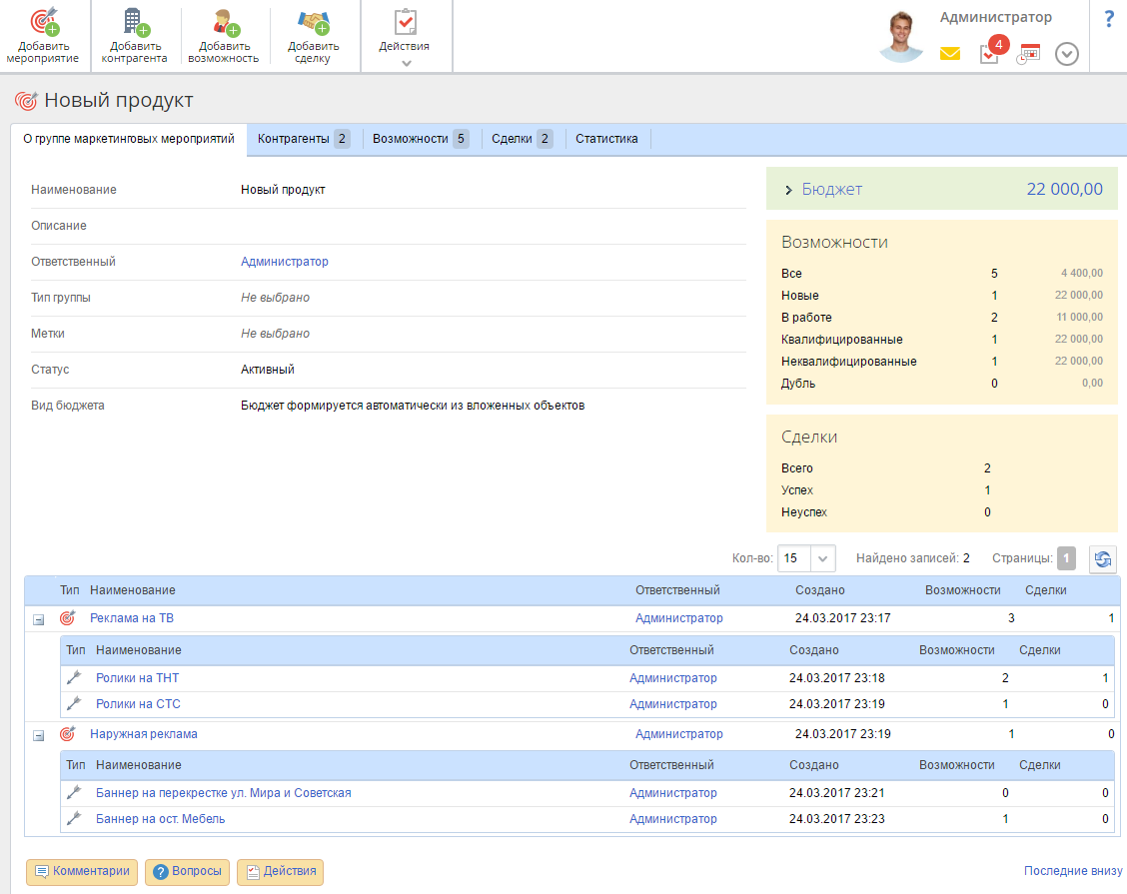
Task: Switch to the Контрагенты tab
Action: [x=303, y=139]
